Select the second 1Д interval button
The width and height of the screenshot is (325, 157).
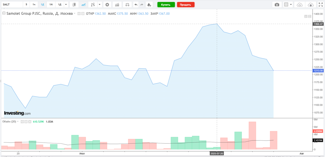click(60, 5)
